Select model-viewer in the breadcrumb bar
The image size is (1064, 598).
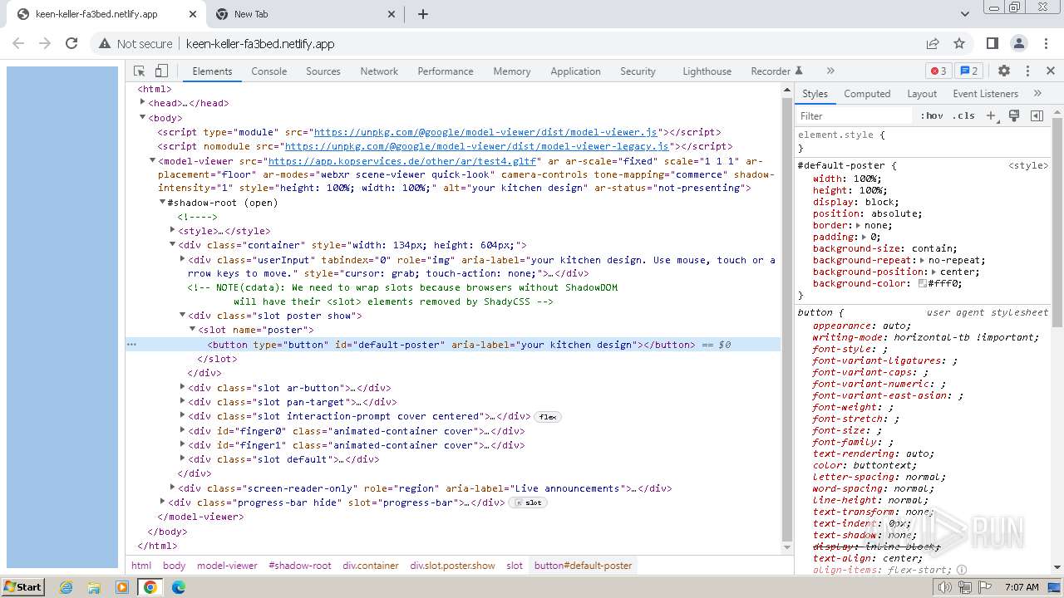(227, 566)
